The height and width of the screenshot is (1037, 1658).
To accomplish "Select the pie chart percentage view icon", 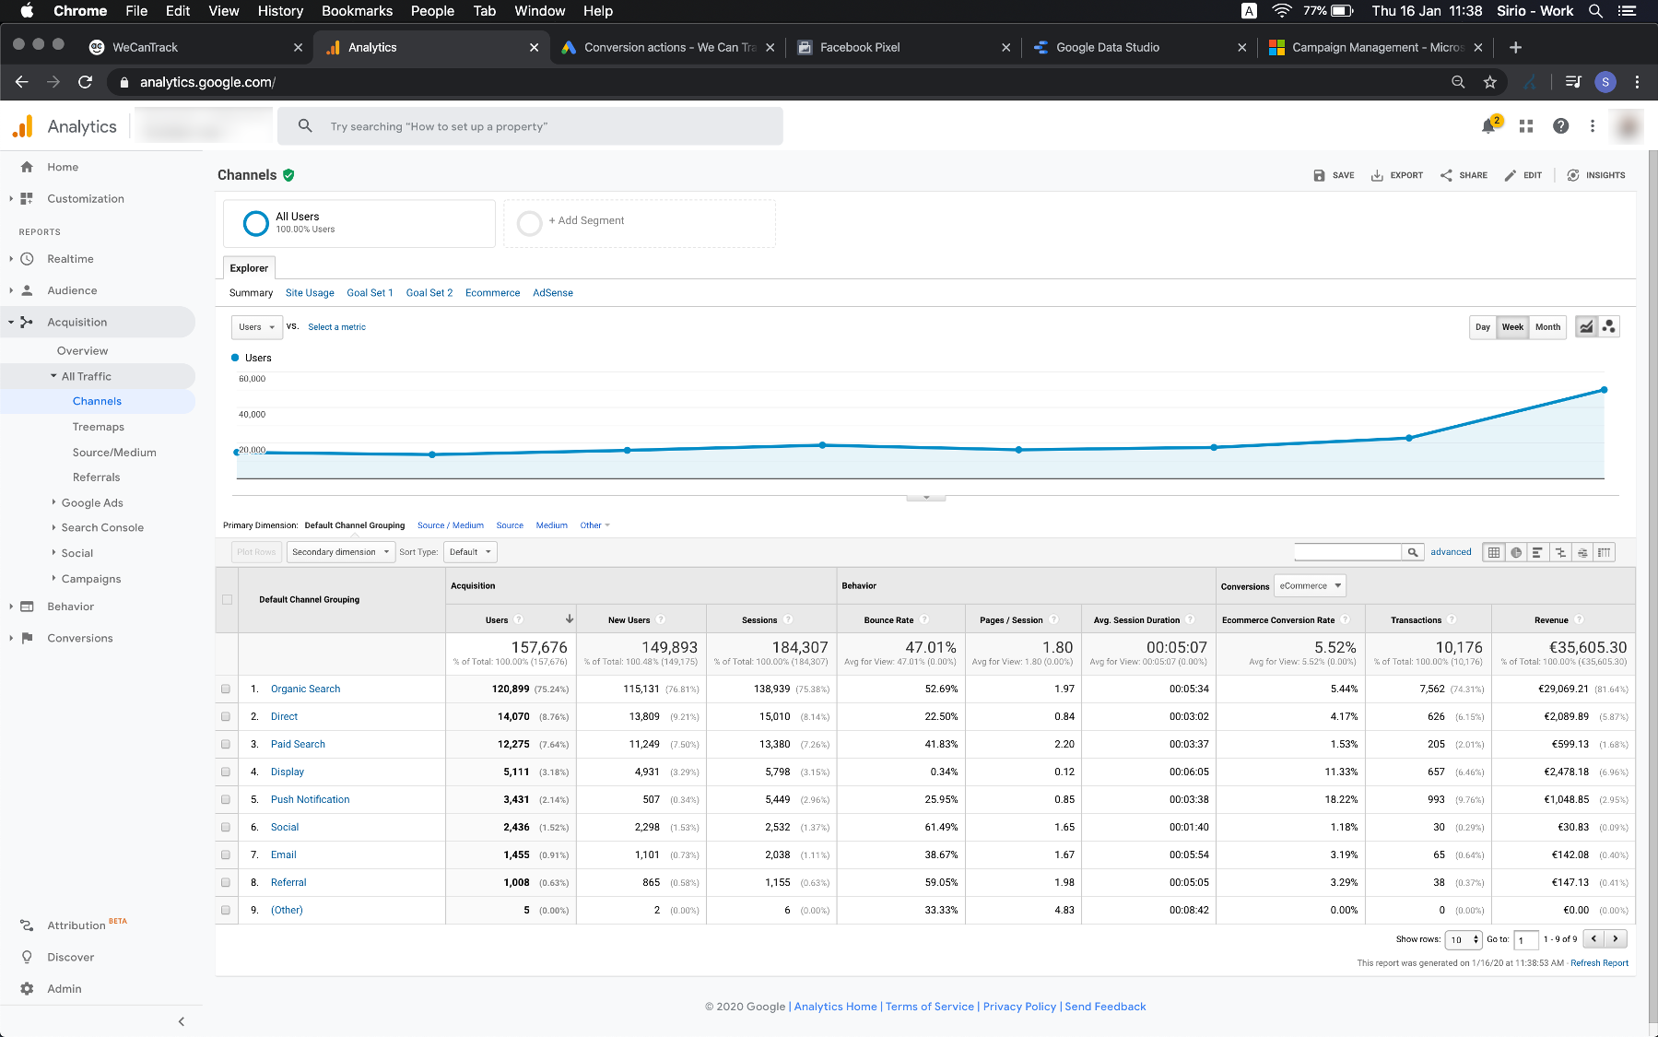I will tap(1516, 552).
